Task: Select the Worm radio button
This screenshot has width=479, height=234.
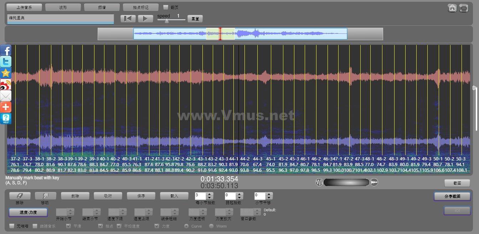Action: coord(211,226)
